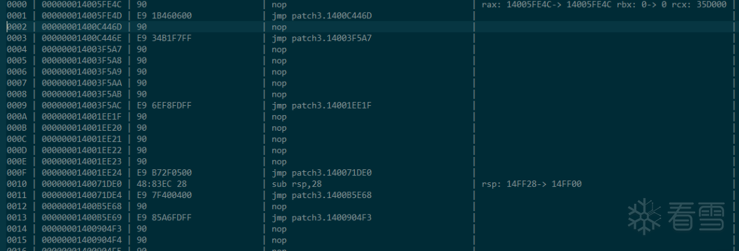The image size is (739, 251).
Task: Select the highlighted row at 00000001400C446D
Action: point(369,27)
